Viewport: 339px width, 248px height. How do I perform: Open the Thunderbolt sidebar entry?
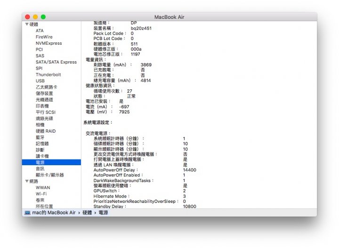48,74
